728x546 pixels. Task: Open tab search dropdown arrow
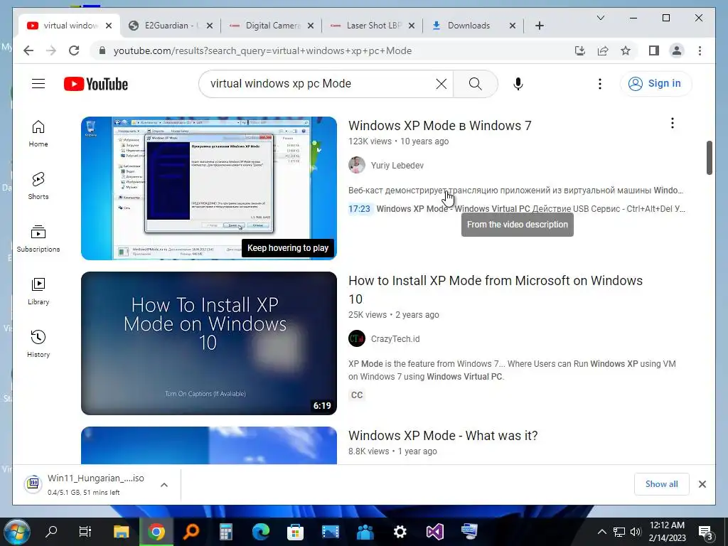click(600, 18)
